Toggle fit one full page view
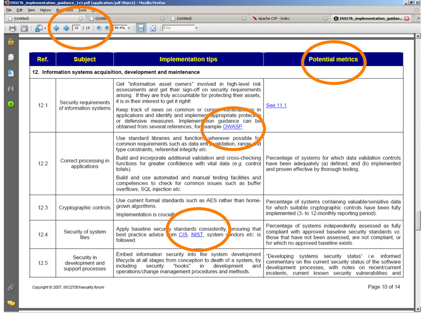This screenshot has width=425, height=313. [153, 28]
